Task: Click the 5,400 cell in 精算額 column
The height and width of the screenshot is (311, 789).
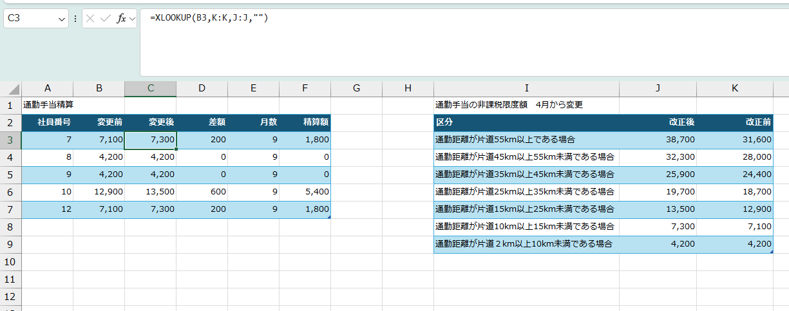Action: [x=305, y=191]
